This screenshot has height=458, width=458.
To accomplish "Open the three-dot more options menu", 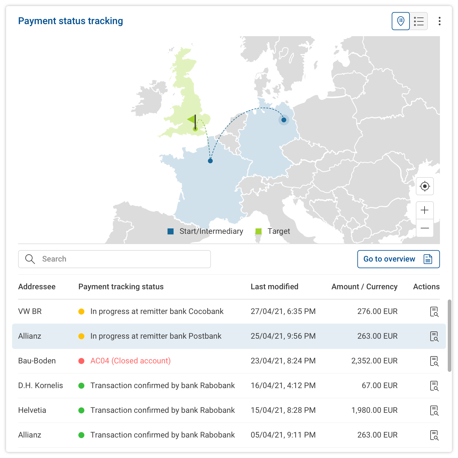I will tap(440, 21).
